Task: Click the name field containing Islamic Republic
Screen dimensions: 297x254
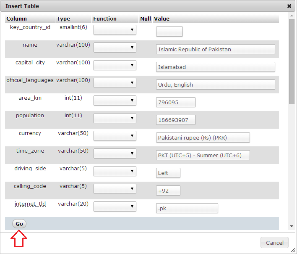Action: [215, 49]
